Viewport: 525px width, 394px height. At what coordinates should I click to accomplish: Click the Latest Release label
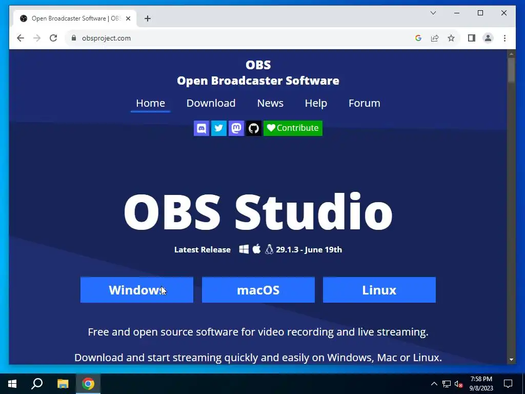click(x=202, y=250)
